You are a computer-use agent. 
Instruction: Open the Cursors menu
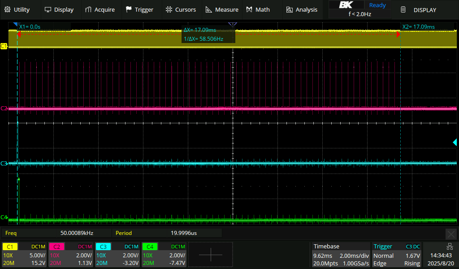click(181, 10)
